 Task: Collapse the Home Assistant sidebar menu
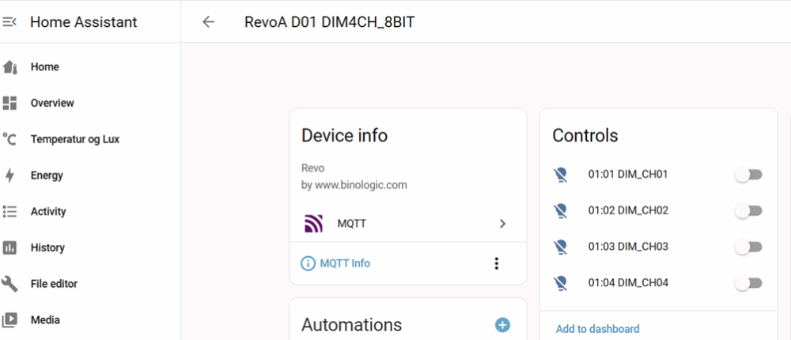click(9, 22)
